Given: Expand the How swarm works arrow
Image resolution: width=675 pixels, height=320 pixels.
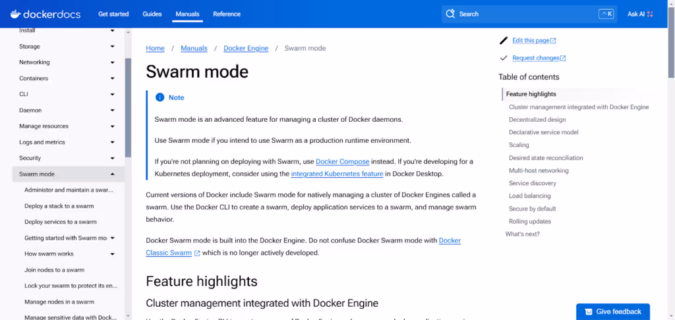Looking at the screenshot, I should 112,253.
